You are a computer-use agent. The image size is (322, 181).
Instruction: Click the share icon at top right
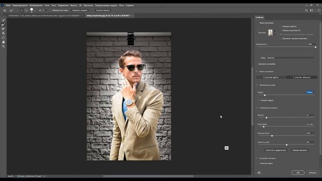click(319, 10)
